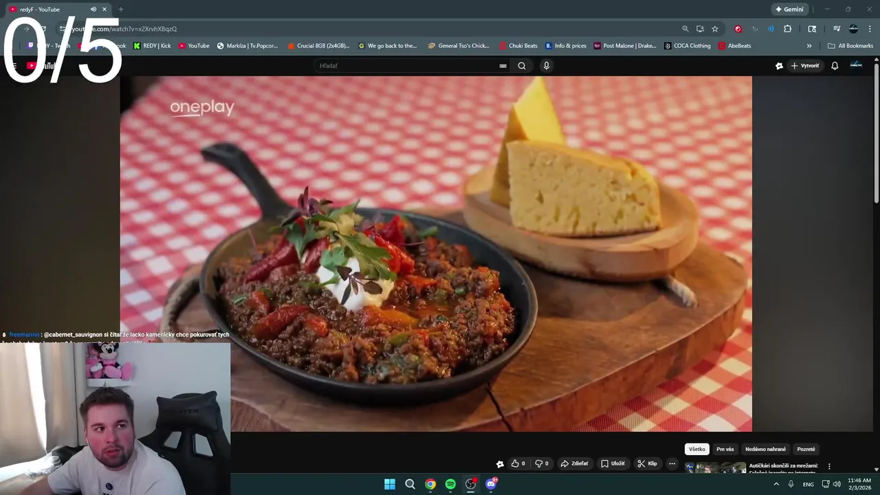The image size is (880, 495).
Task: Open the red circular extension icon in Chrome toolbar
Action: [x=738, y=29]
